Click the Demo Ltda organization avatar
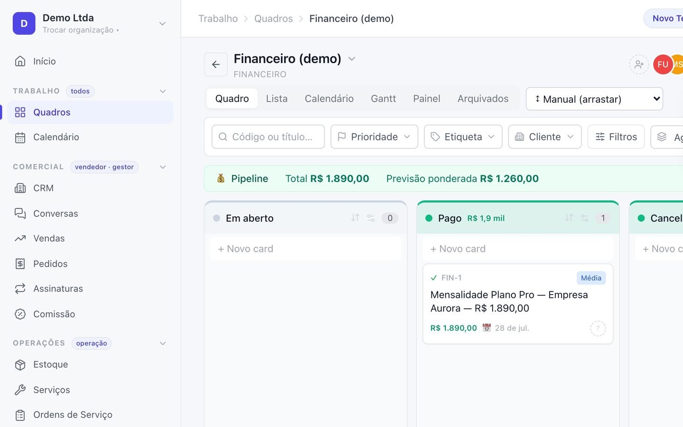The image size is (683, 427). tap(24, 23)
